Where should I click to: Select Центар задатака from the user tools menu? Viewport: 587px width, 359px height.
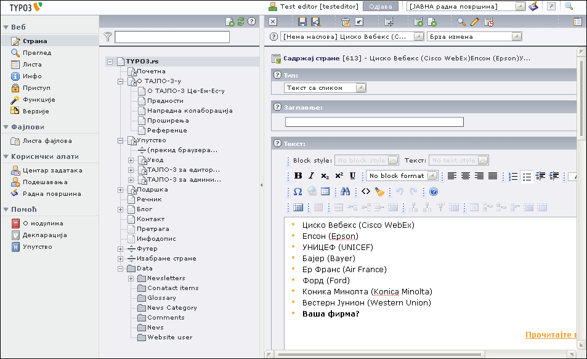pos(52,171)
